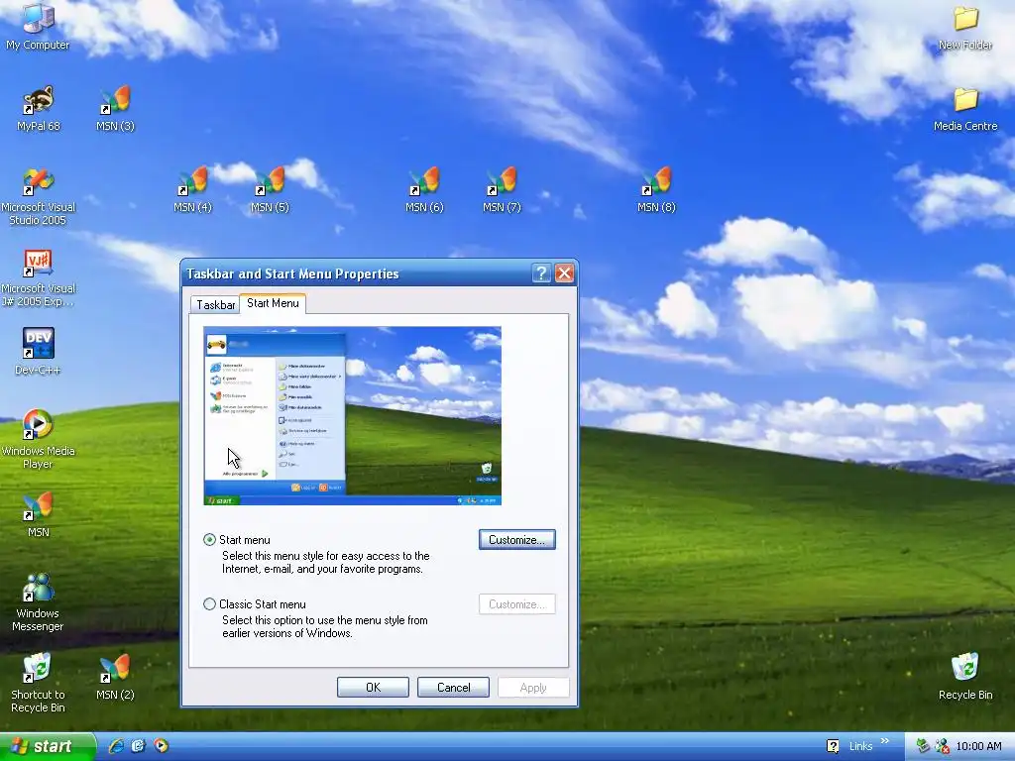Viewport: 1015px width, 761px height.
Task: Click the Safely Remove Hardware tray icon
Action: pos(923,746)
